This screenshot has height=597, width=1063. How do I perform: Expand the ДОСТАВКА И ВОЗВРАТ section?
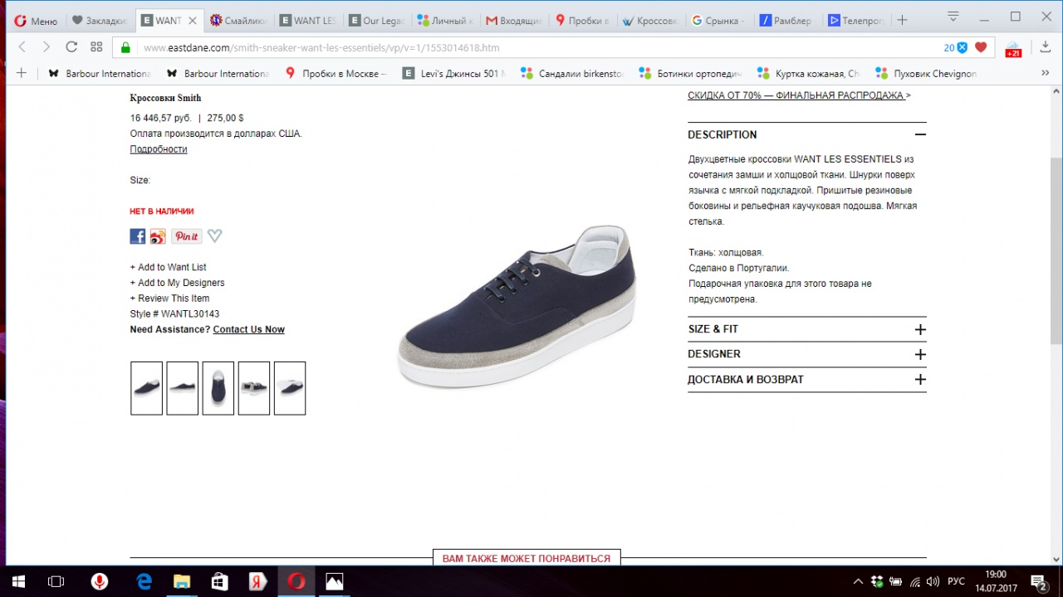(919, 380)
